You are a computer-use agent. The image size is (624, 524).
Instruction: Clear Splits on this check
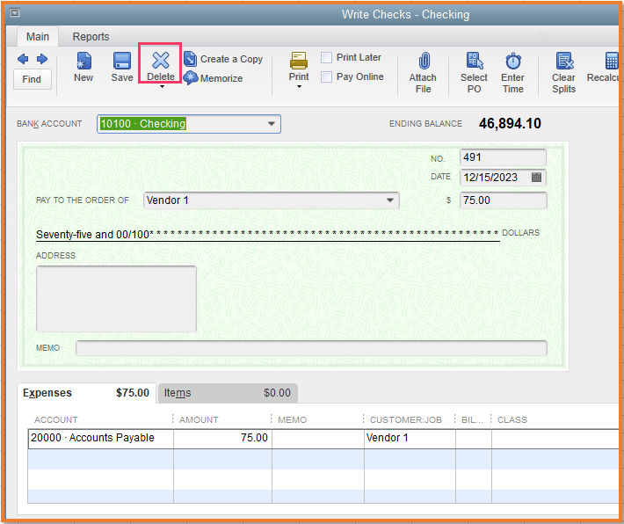pyautogui.click(x=564, y=72)
